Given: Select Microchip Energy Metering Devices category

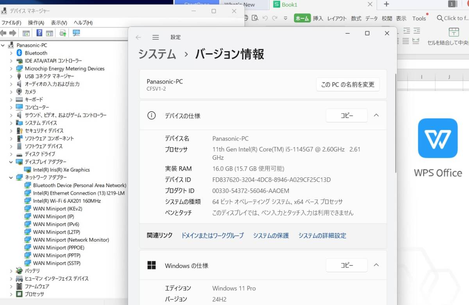Looking at the screenshot, I should pyautogui.click(x=64, y=68).
